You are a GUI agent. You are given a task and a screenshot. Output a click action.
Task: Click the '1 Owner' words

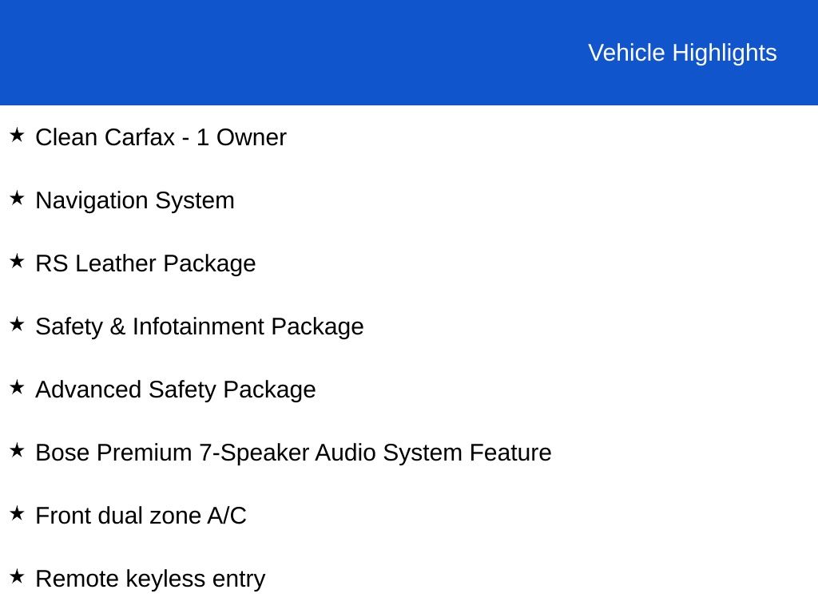click(241, 137)
